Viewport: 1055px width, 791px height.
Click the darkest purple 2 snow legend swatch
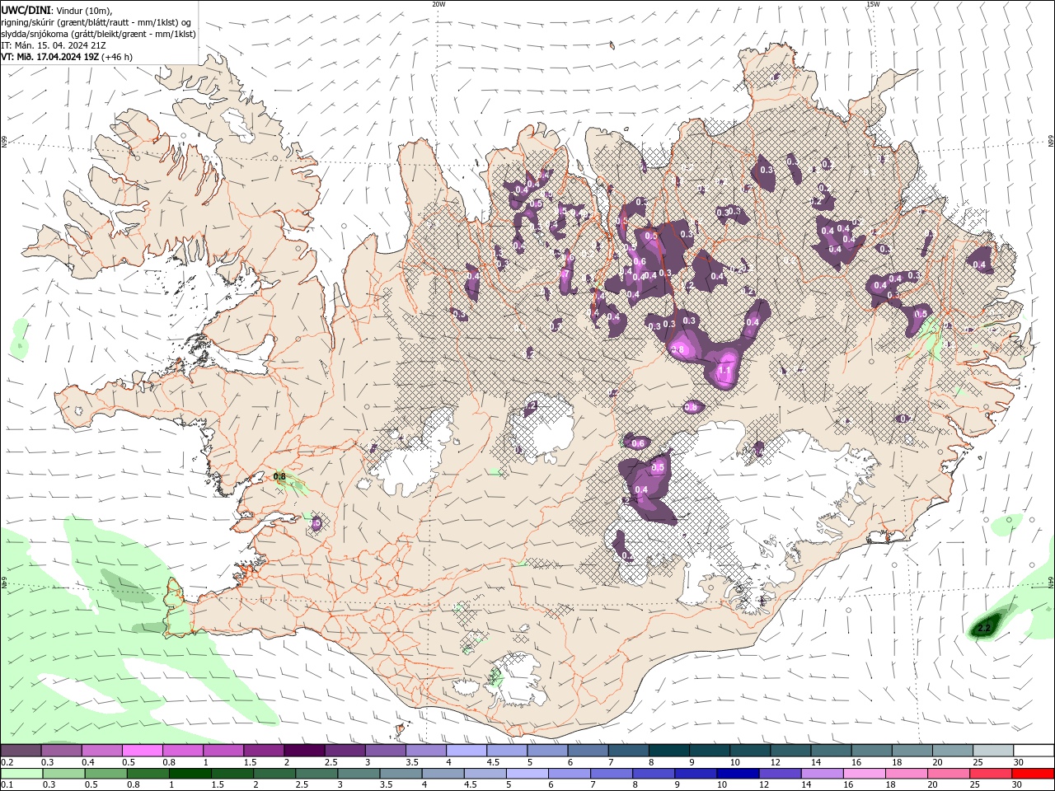point(304,751)
